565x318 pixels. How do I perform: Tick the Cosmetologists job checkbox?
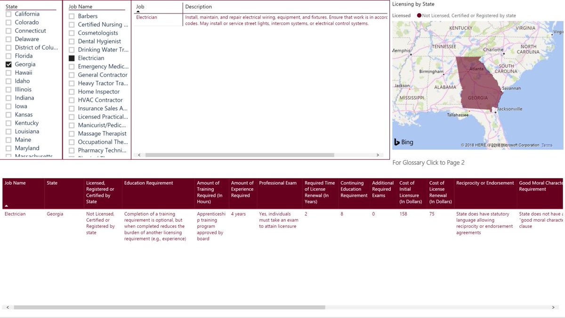72,33
